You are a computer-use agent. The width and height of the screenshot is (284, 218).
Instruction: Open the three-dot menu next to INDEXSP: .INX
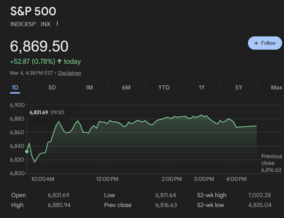[57, 24]
